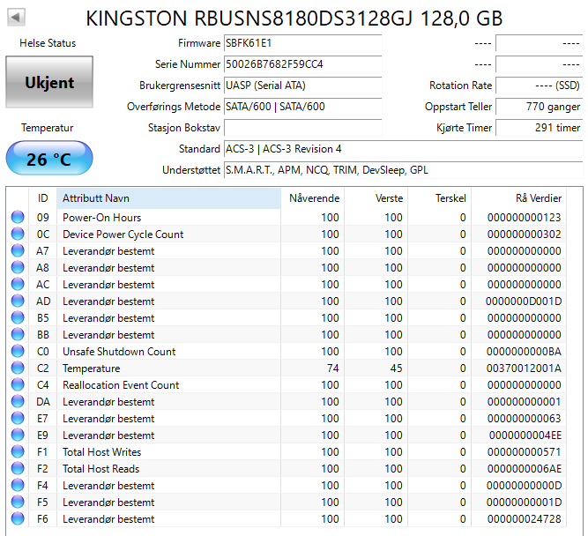Click the status icon in row E9
Viewport: 588px width, 536px height.
click(18, 435)
